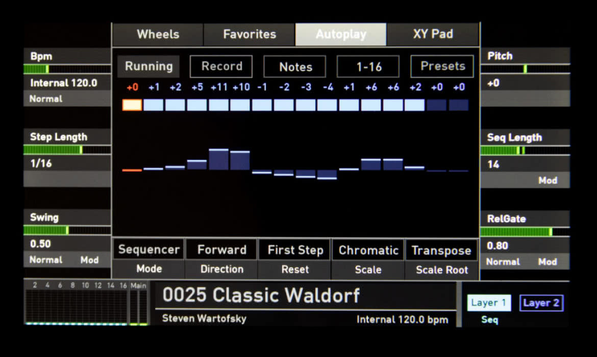Tap the Record button
Screen dimensions: 597x357
pyautogui.click(x=221, y=67)
